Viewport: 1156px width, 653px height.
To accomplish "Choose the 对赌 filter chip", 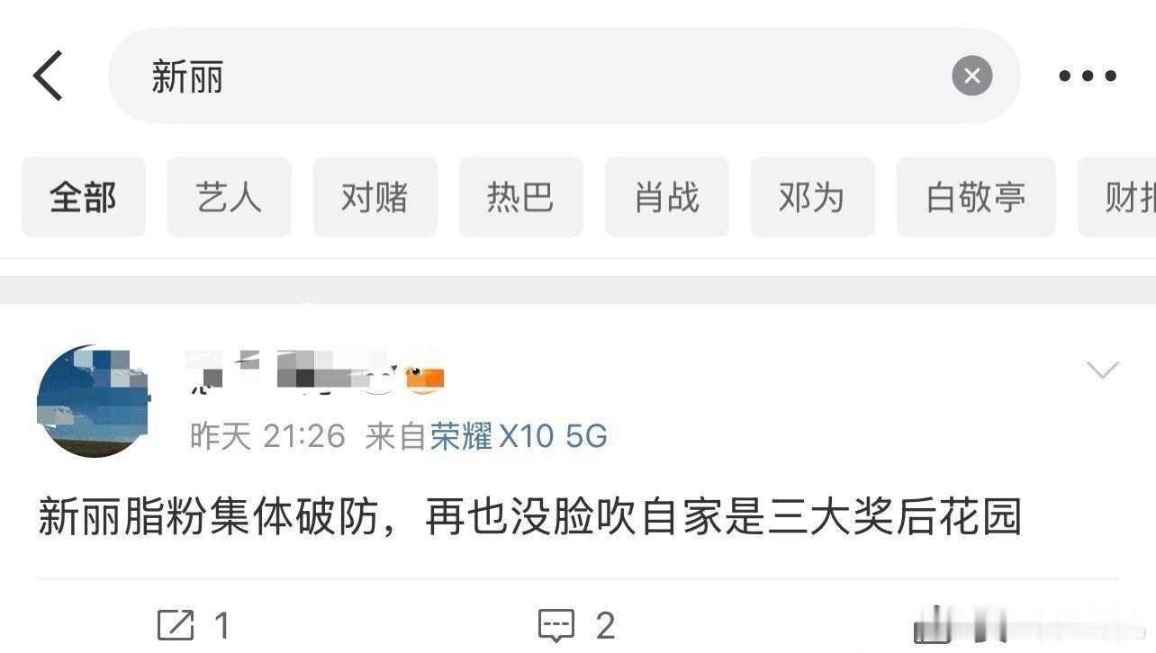I will (x=375, y=197).
